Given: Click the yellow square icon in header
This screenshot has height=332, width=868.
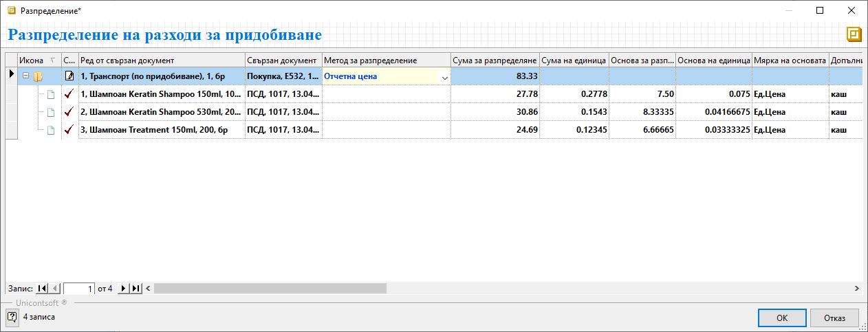Looking at the screenshot, I should pos(854,34).
